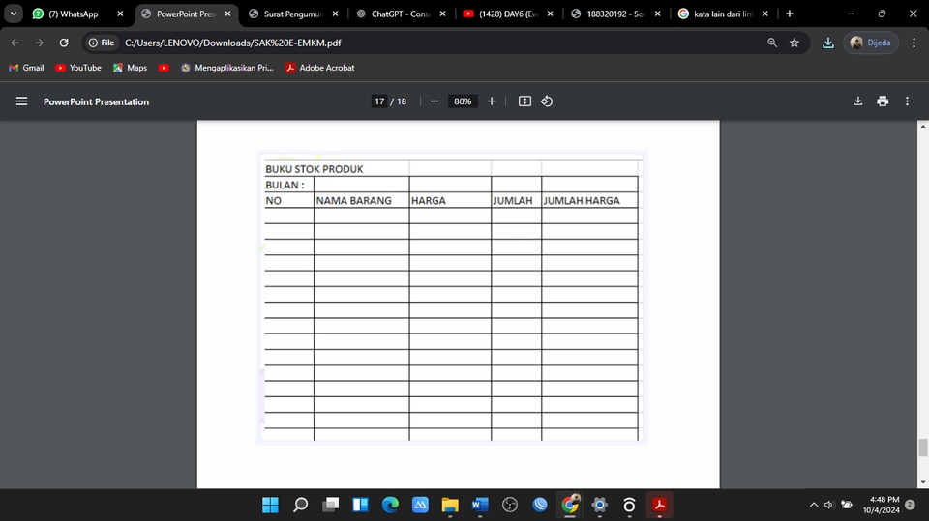The image size is (929, 521).
Task: Open tab search dropdown arrow
Action: (13, 14)
